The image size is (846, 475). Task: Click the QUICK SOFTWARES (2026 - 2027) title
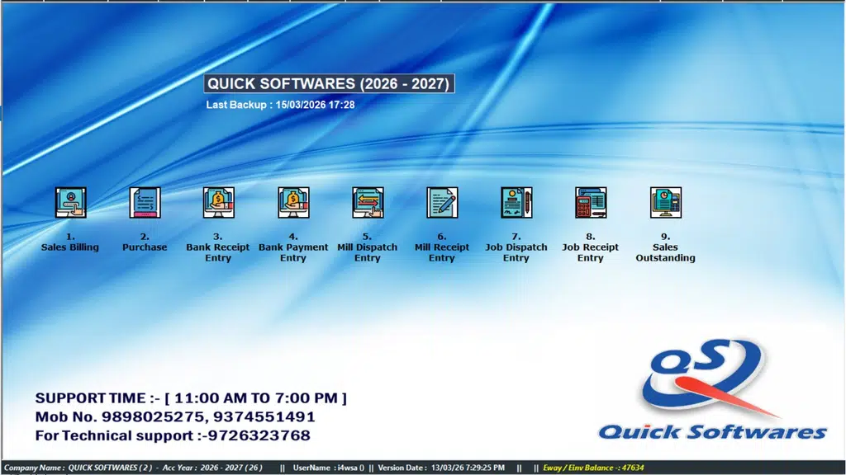[329, 83]
